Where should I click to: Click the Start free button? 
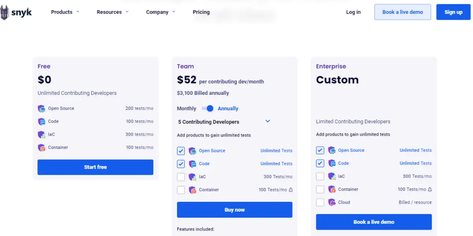95,167
